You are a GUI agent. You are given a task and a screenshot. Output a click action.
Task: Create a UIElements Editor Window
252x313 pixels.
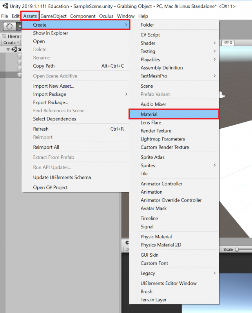pos(174,283)
